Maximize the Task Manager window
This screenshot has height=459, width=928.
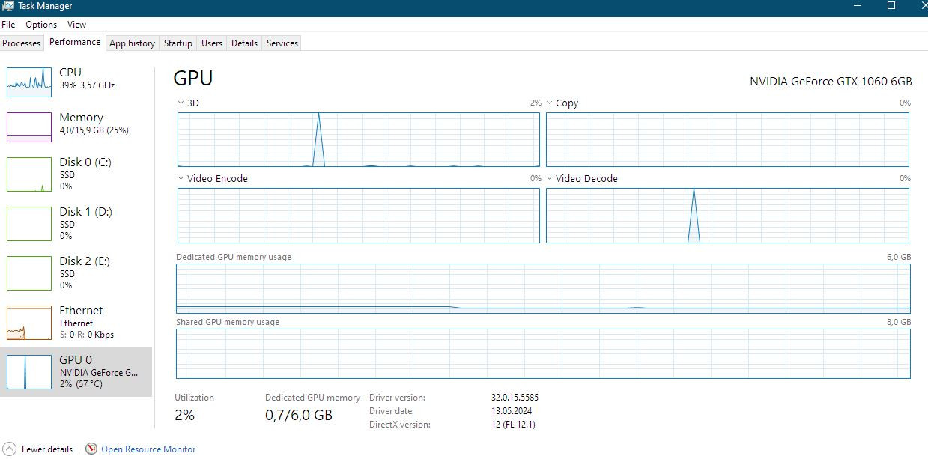coord(891,6)
